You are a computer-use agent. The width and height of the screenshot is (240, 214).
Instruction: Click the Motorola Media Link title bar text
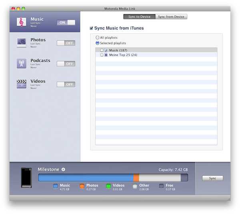coord(120,9)
